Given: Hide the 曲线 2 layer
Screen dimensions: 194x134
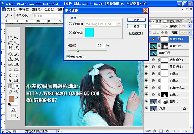Looking at the screenshot, I should pyautogui.click(x=146, y=81).
